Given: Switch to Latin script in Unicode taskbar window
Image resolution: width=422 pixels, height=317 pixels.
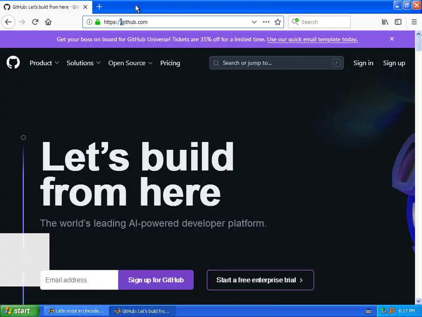Looking at the screenshot, I should click(76, 311).
